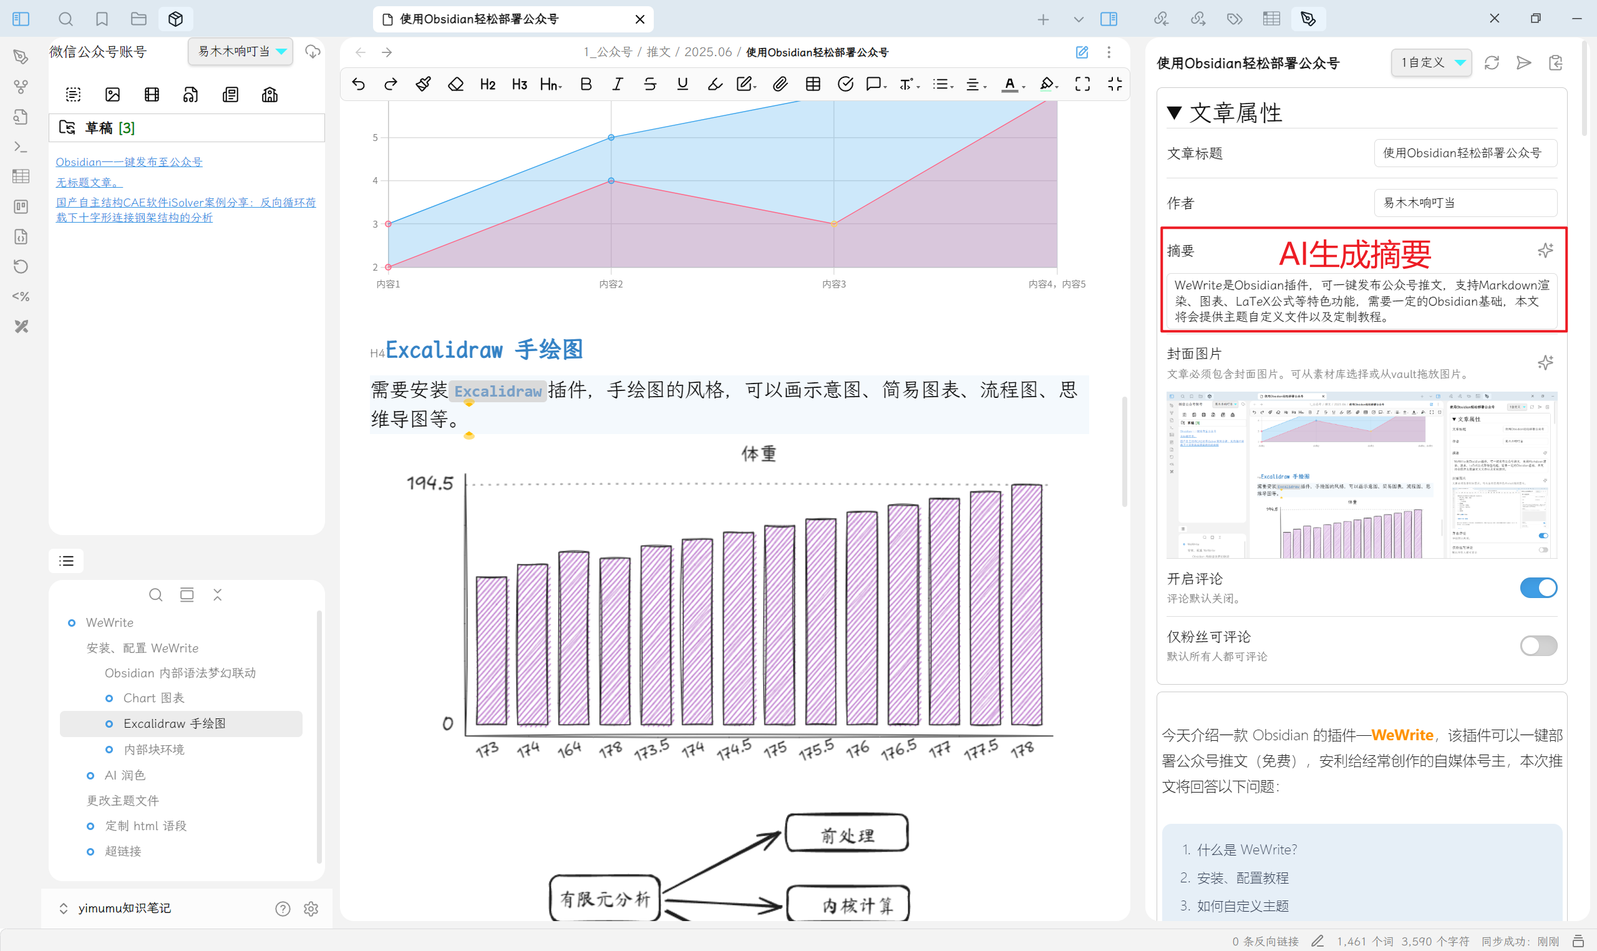This screenshot has height=951, width=1597.
Task: Disable the 开启评论 toggle
Action: tap(1538, 587)
